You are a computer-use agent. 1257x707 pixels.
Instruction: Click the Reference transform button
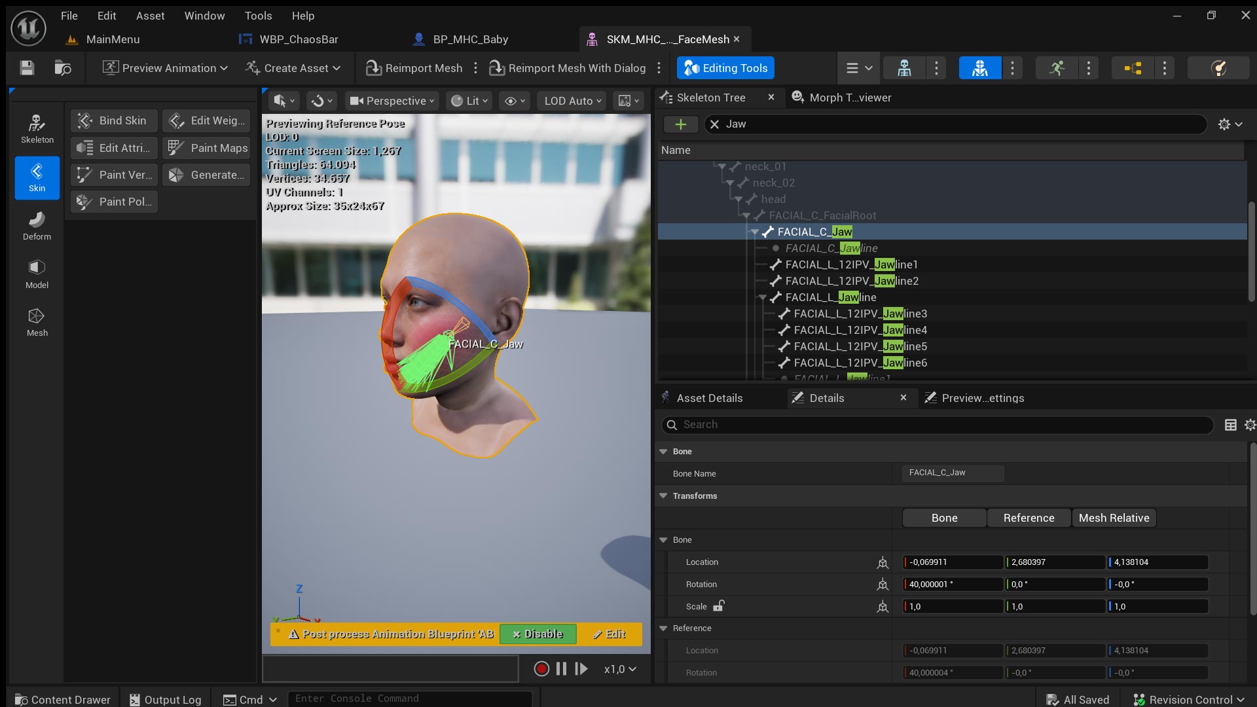click(x=1028, y=518)
